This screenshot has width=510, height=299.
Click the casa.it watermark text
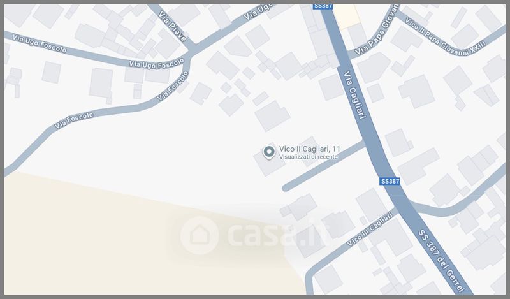coord(275,235)
